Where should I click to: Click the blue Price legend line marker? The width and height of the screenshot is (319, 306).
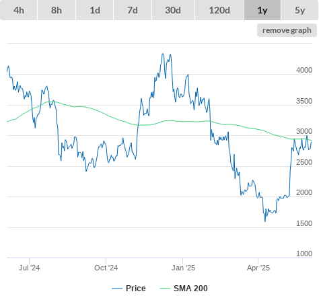117,289
